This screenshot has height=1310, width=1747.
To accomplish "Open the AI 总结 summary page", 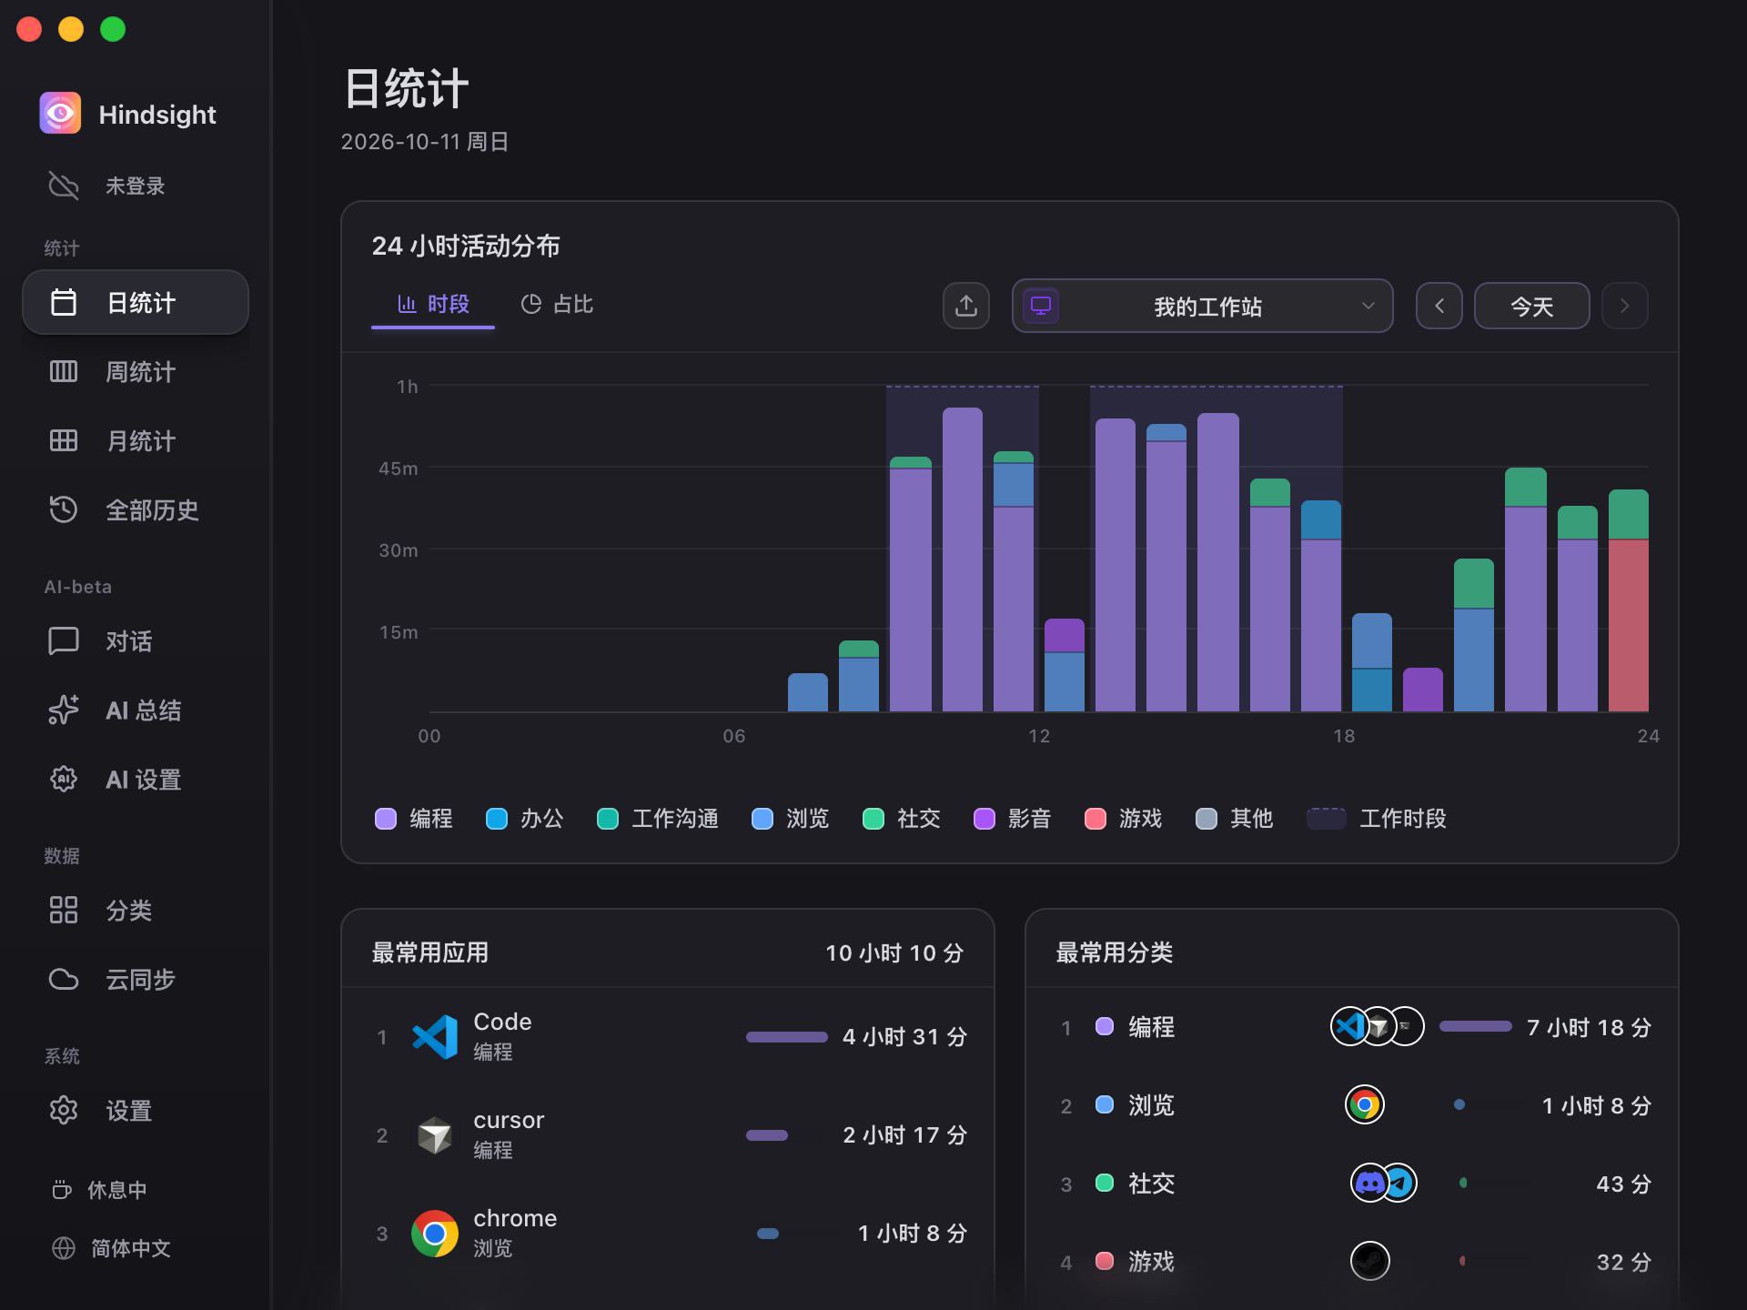I will point(136,710).
